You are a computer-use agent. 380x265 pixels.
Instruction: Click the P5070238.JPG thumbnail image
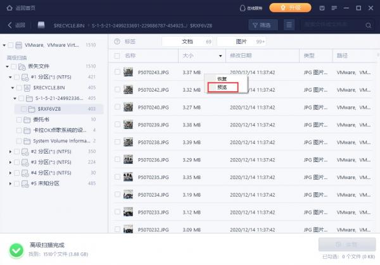coord(128,142)
